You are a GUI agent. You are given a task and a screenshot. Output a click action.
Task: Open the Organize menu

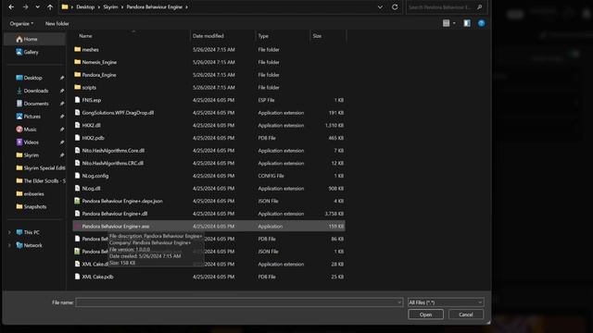click(x=21, y=23)
